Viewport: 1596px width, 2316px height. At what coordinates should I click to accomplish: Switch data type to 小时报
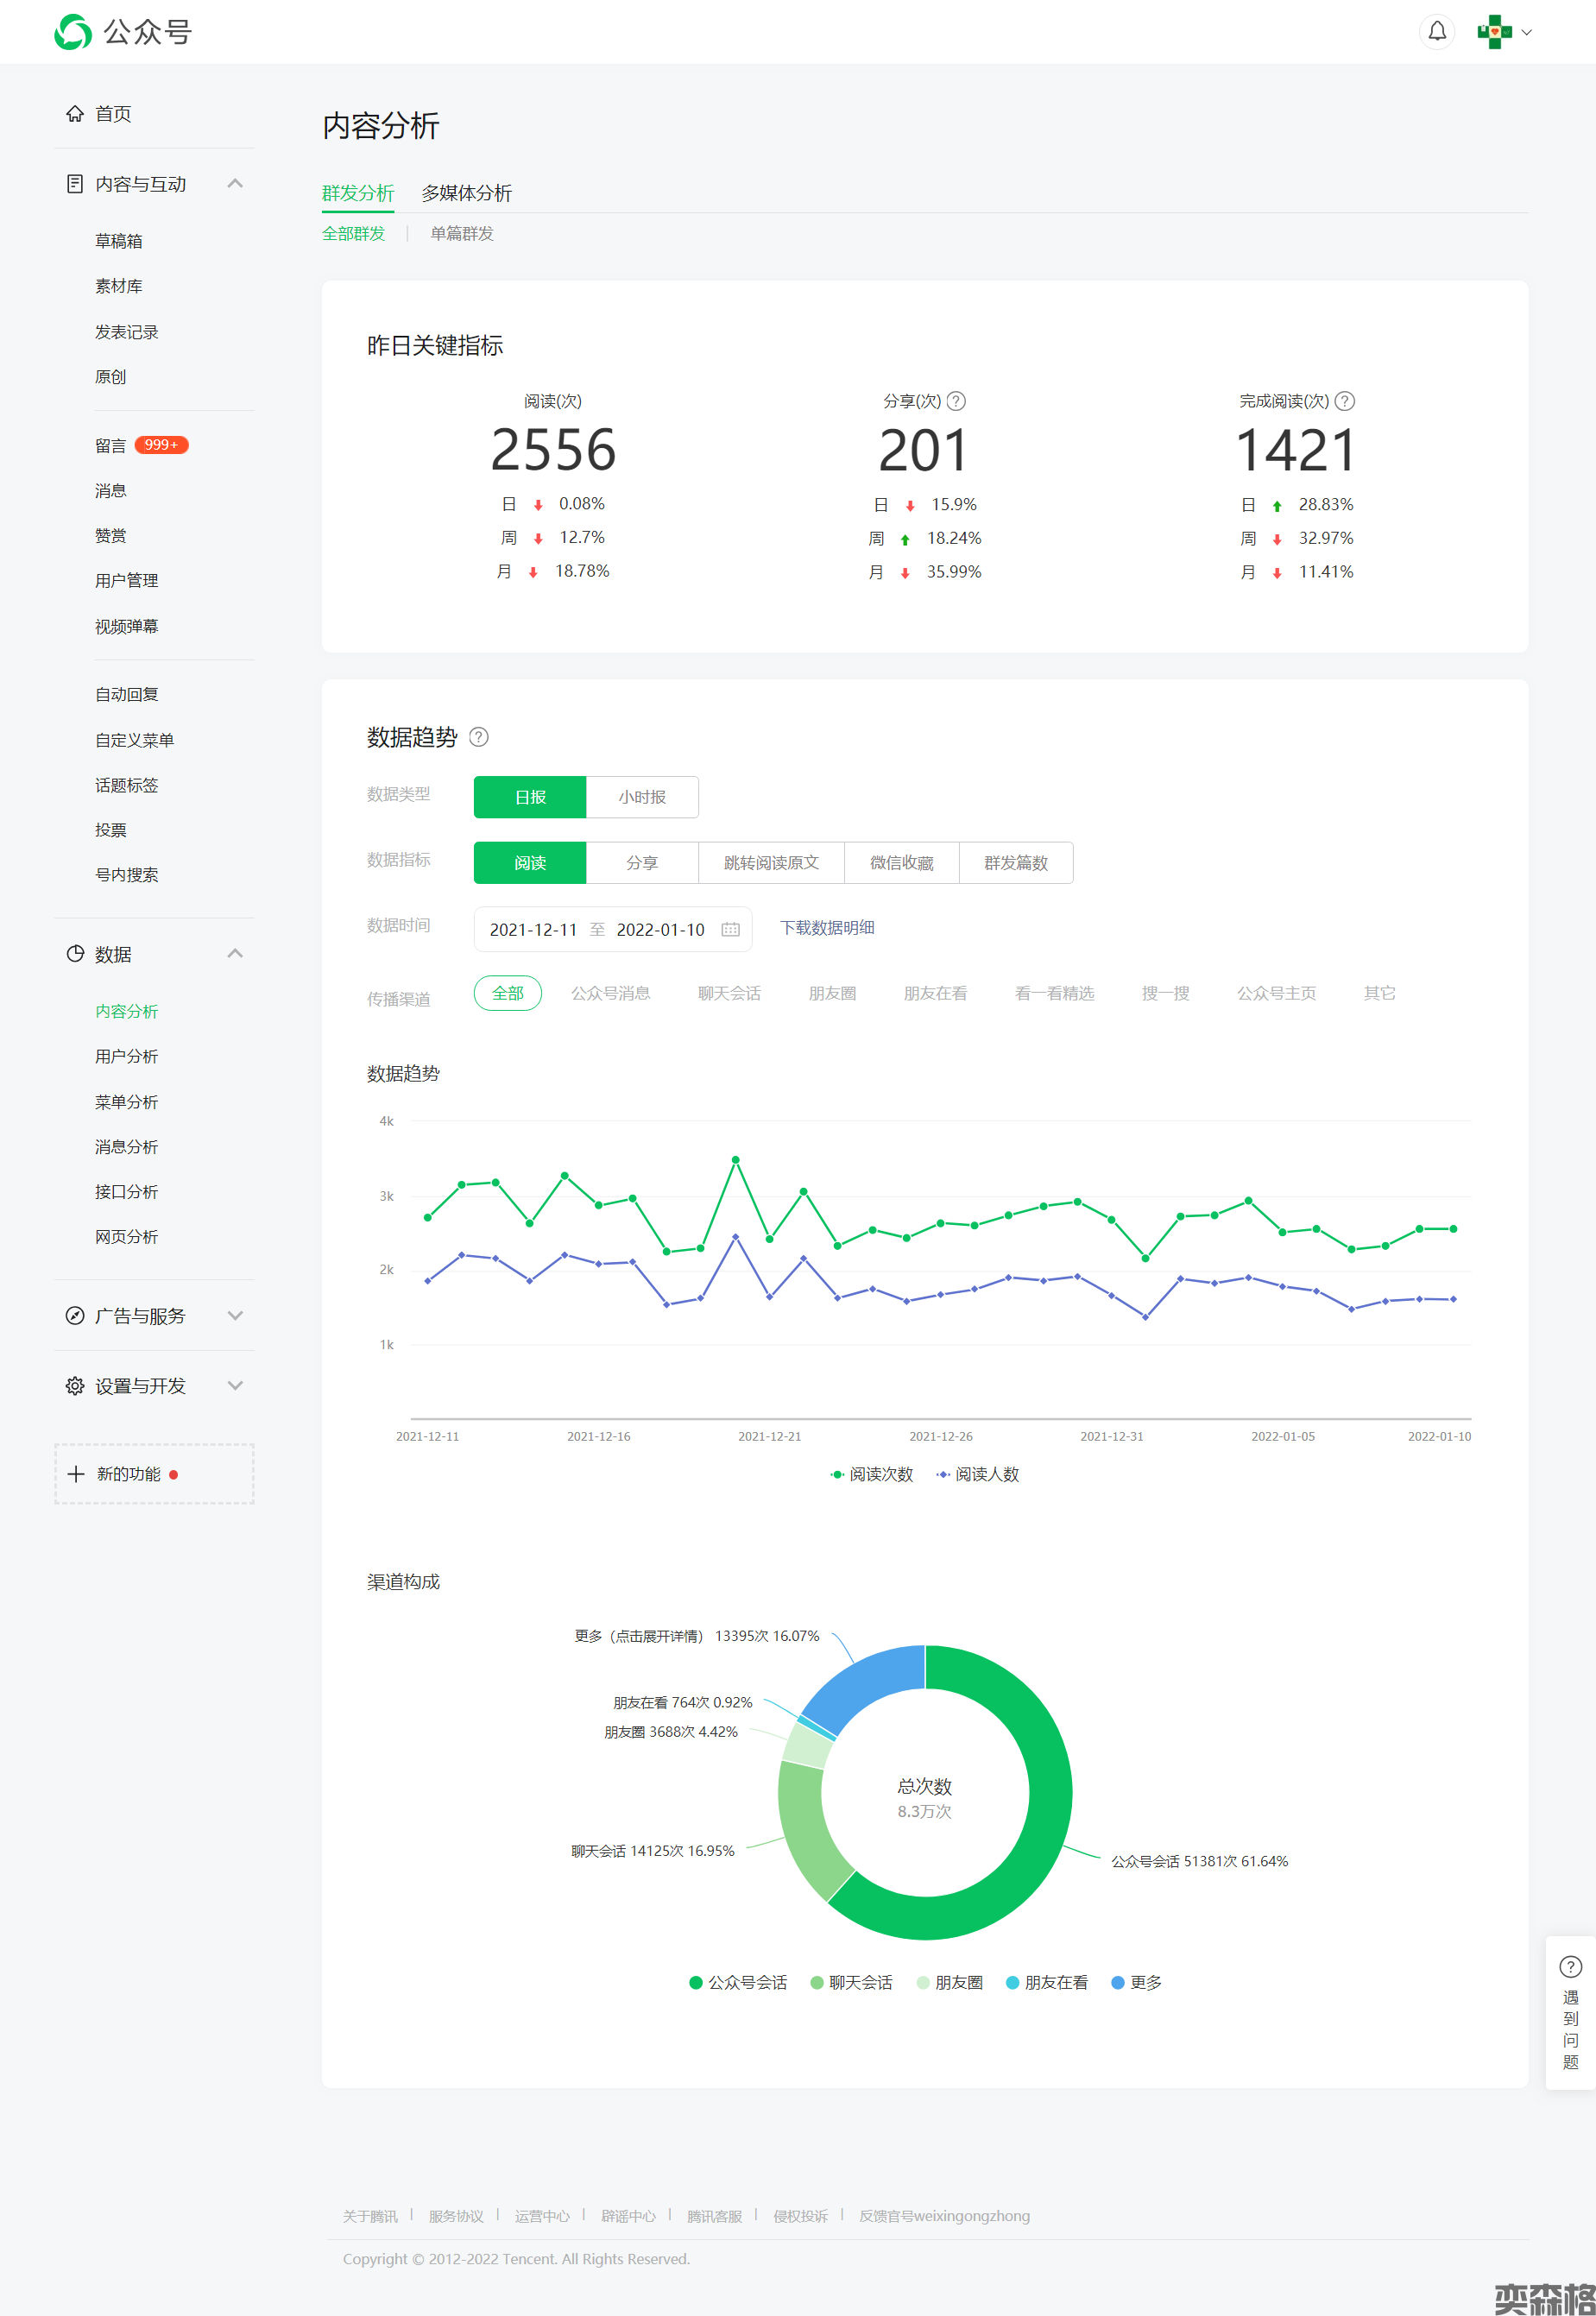point(641,797)
